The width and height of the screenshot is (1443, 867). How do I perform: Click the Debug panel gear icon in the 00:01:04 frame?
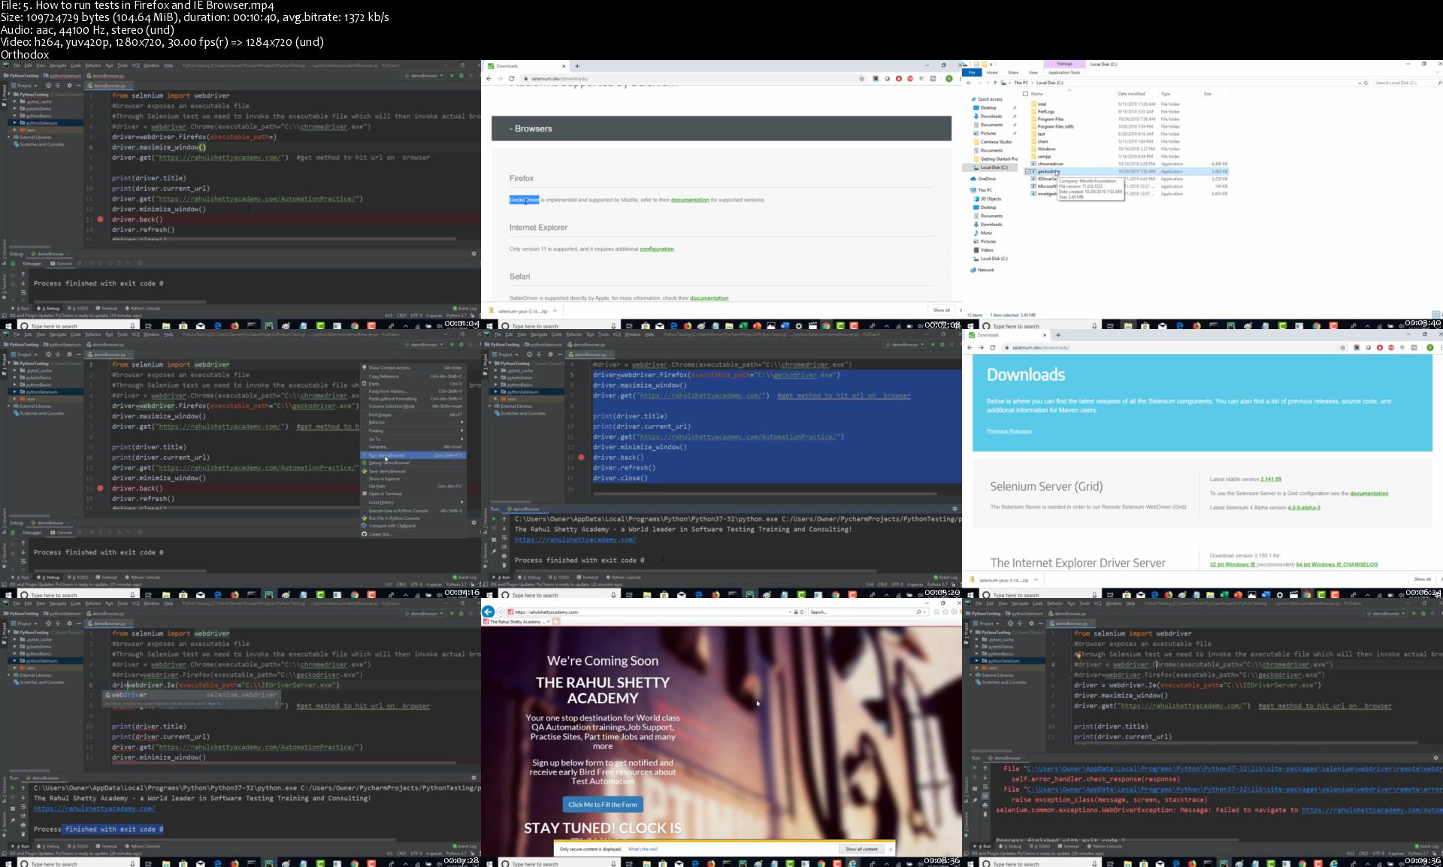coord(473,254)
